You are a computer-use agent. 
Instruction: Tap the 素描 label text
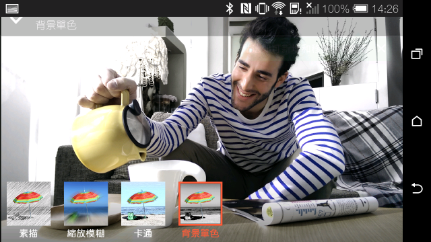tap(28, 233)
